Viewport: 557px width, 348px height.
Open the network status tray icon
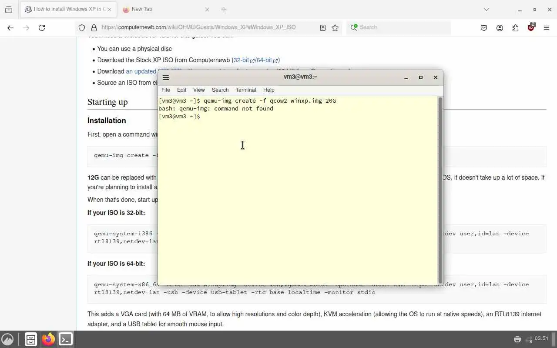(x=529, y=339)
